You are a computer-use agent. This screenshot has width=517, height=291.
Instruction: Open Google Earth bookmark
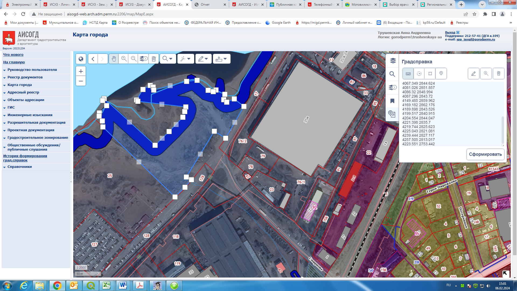(278, 23)
